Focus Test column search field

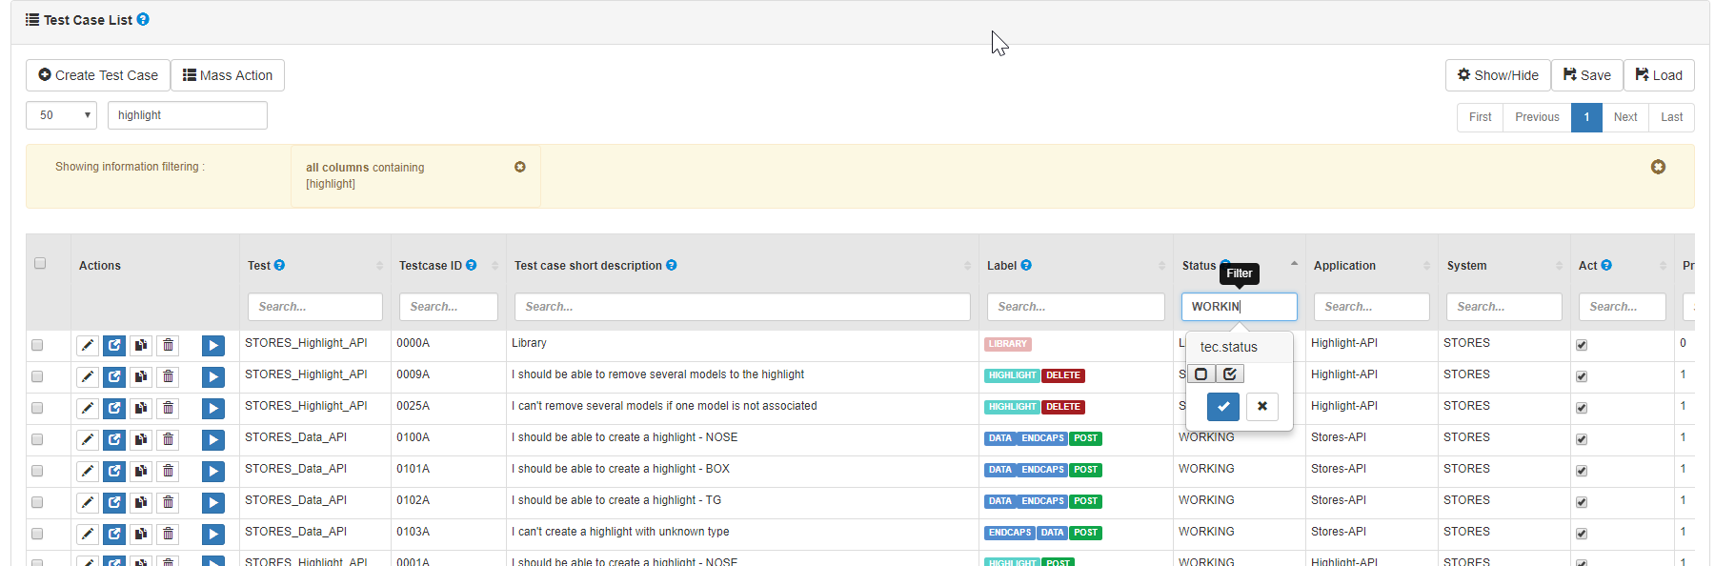[315, 307]
